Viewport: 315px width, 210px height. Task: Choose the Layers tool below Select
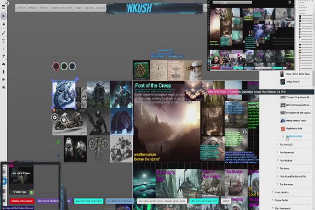pyautogui.click(x=4, y=24)
